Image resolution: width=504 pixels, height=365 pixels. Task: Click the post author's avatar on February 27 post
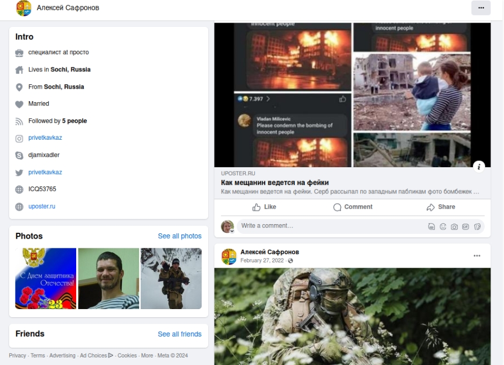229,256
